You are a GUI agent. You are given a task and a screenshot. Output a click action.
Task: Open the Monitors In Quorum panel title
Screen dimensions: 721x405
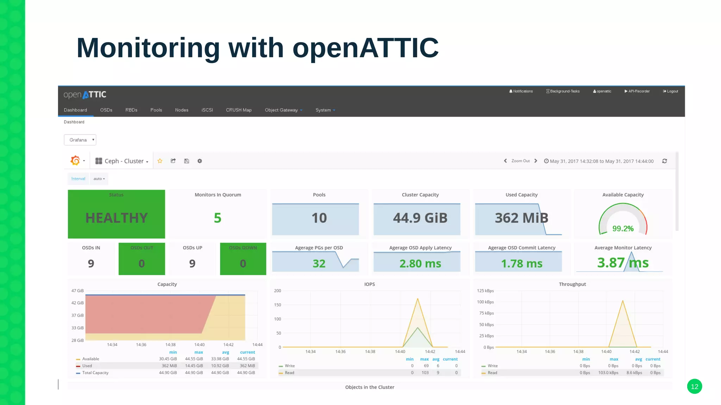[x=218, y=195]
